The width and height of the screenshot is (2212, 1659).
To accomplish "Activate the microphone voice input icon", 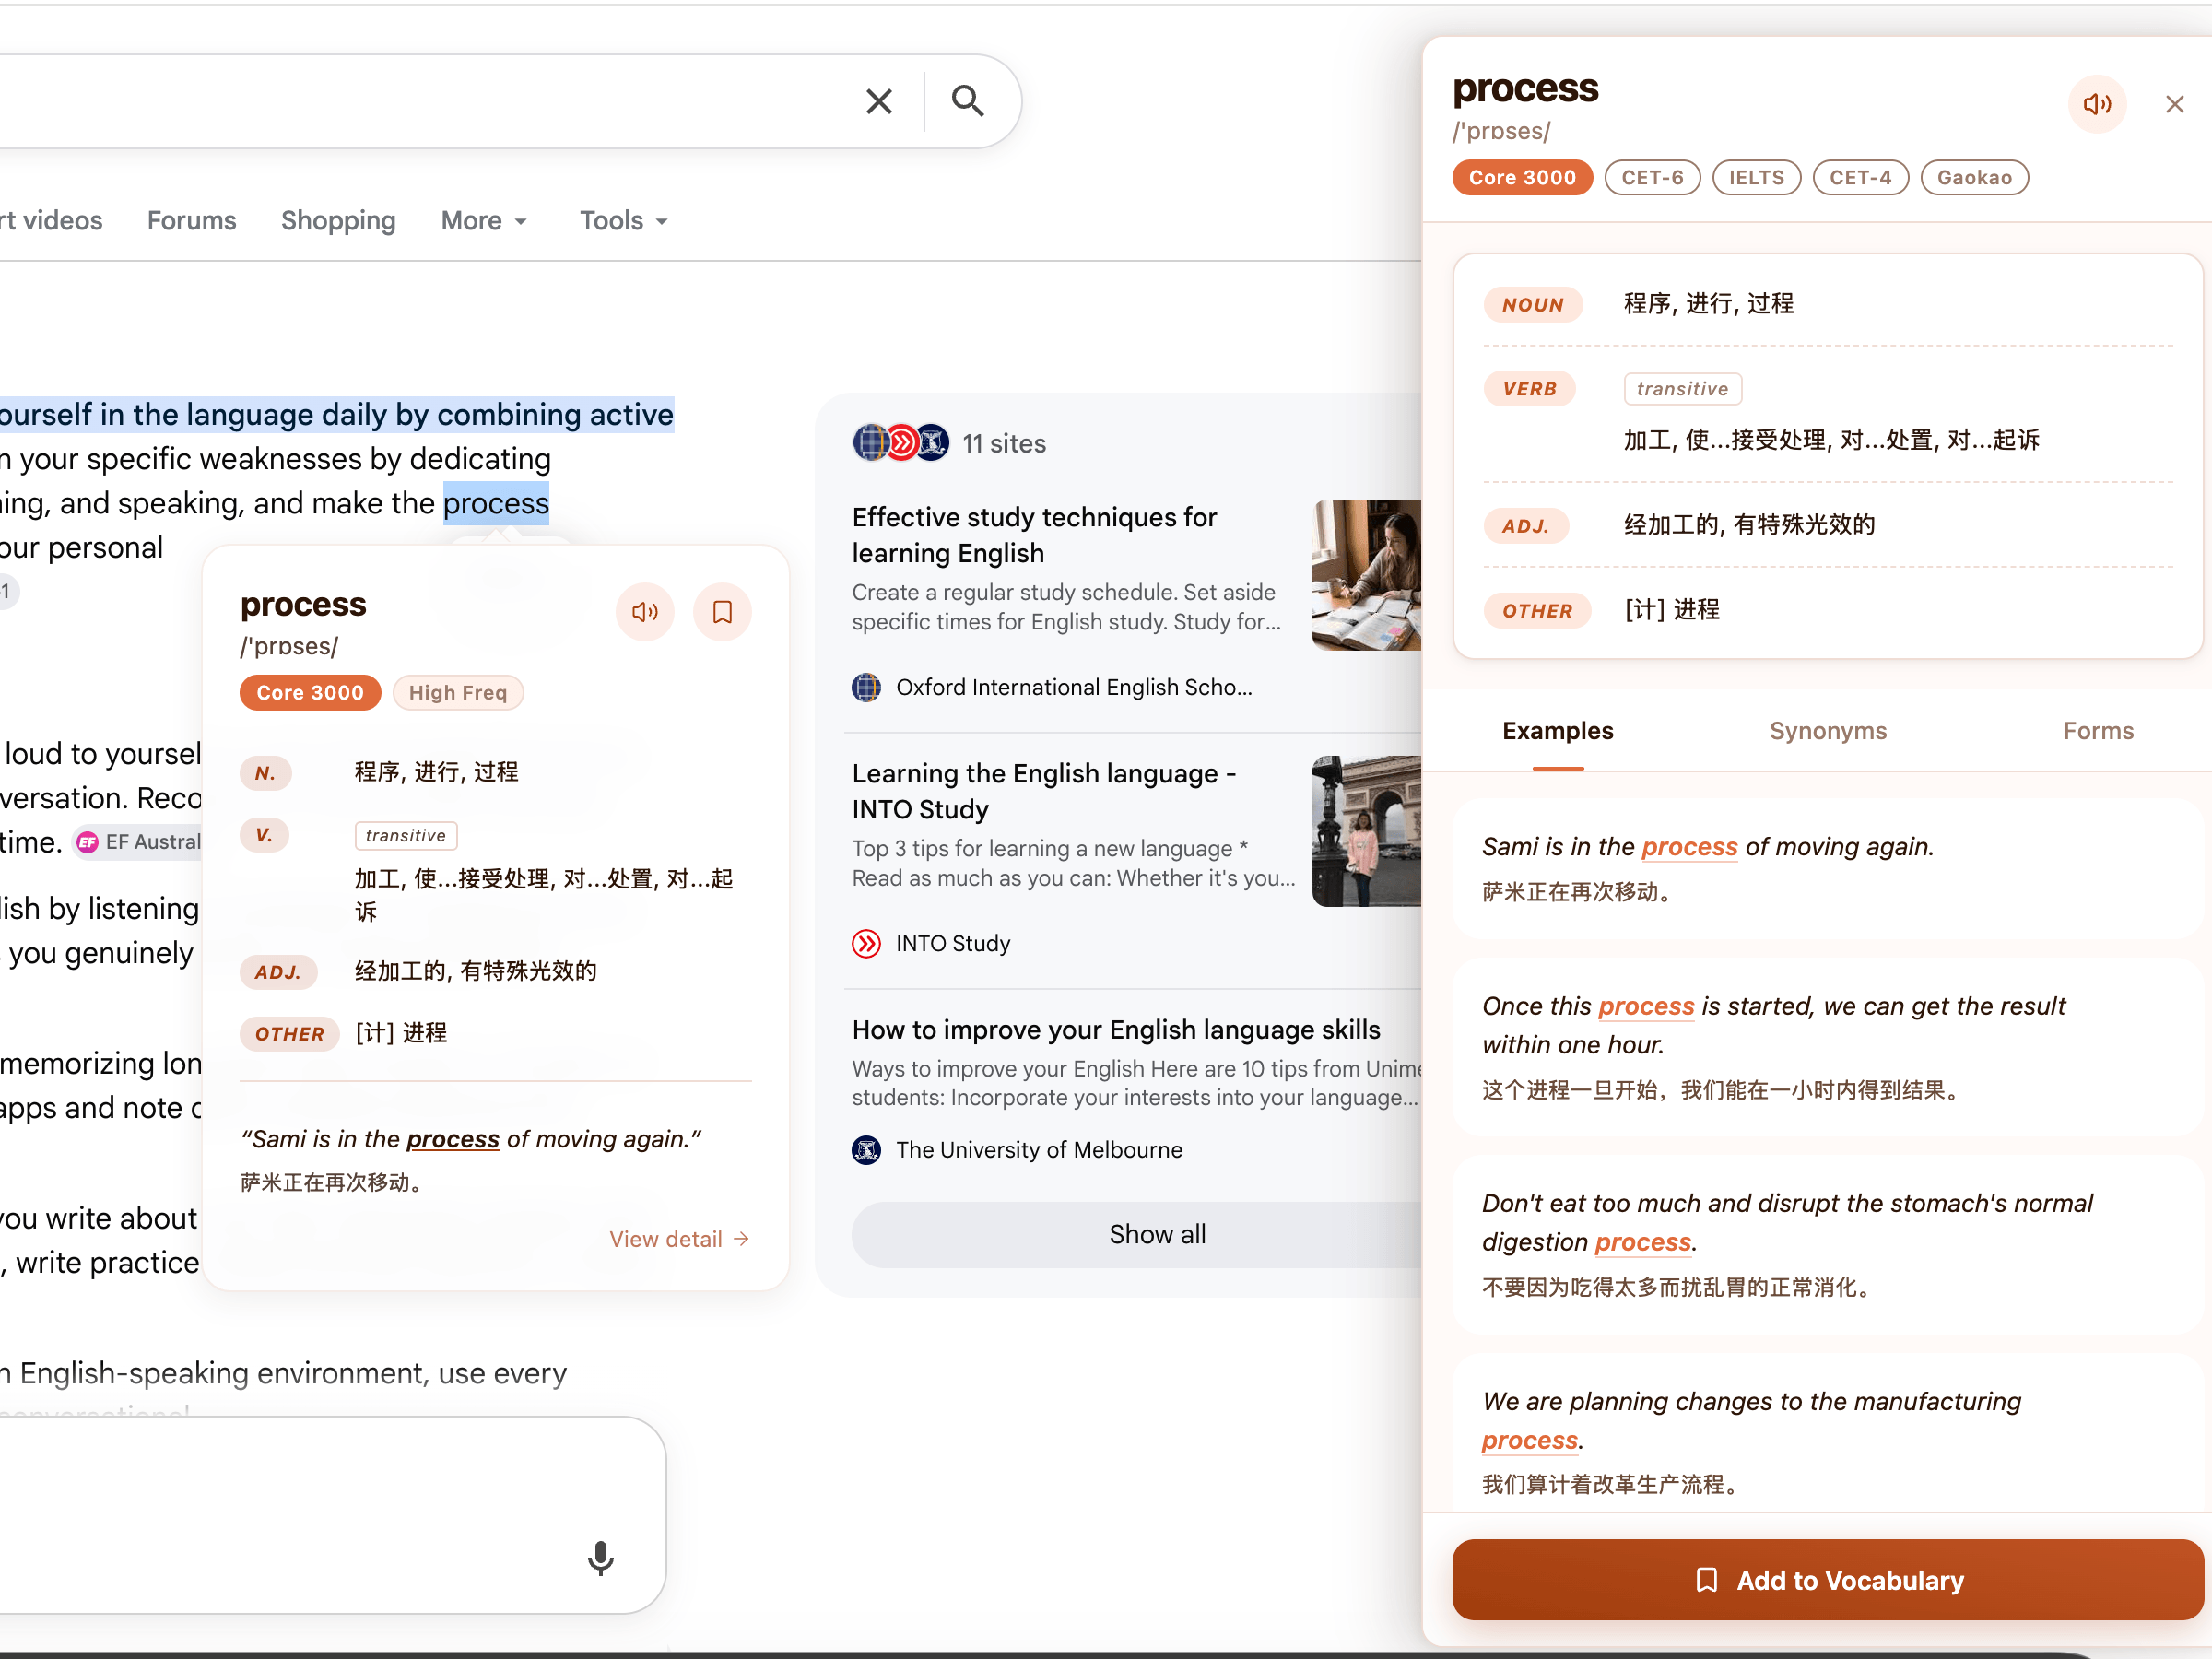I will (601, 1557).
